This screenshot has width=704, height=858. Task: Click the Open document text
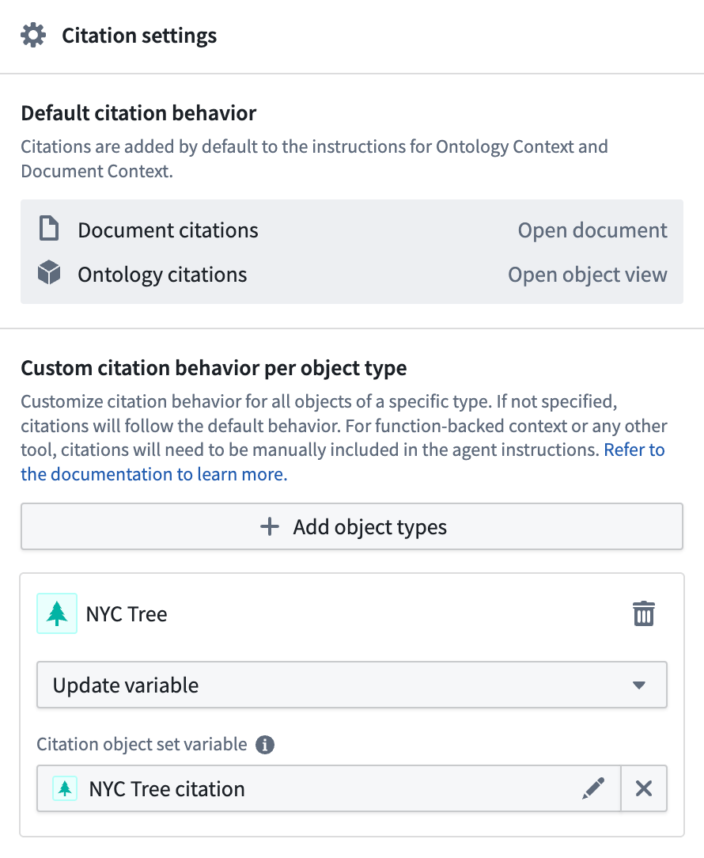[x=592, y=230]
